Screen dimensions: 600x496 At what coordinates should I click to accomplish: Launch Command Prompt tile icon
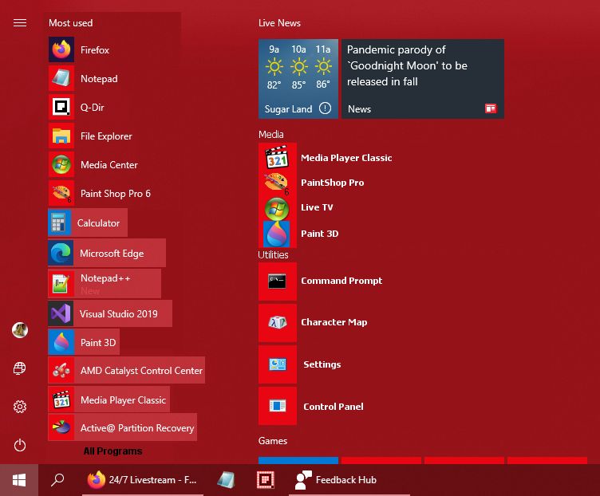coord(278,281)
